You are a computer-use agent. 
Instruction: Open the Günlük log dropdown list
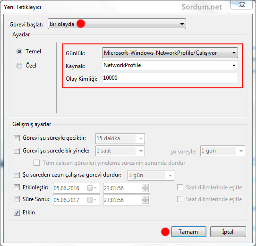click(x=170, y=53)
